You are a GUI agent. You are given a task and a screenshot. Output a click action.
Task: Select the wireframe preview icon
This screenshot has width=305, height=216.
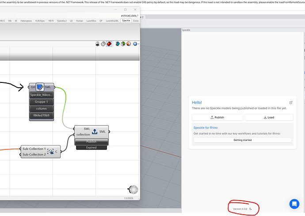pos(103,44)
